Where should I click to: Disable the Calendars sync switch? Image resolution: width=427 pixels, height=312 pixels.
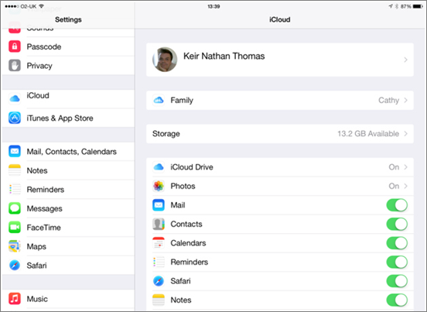pos(397,243)
